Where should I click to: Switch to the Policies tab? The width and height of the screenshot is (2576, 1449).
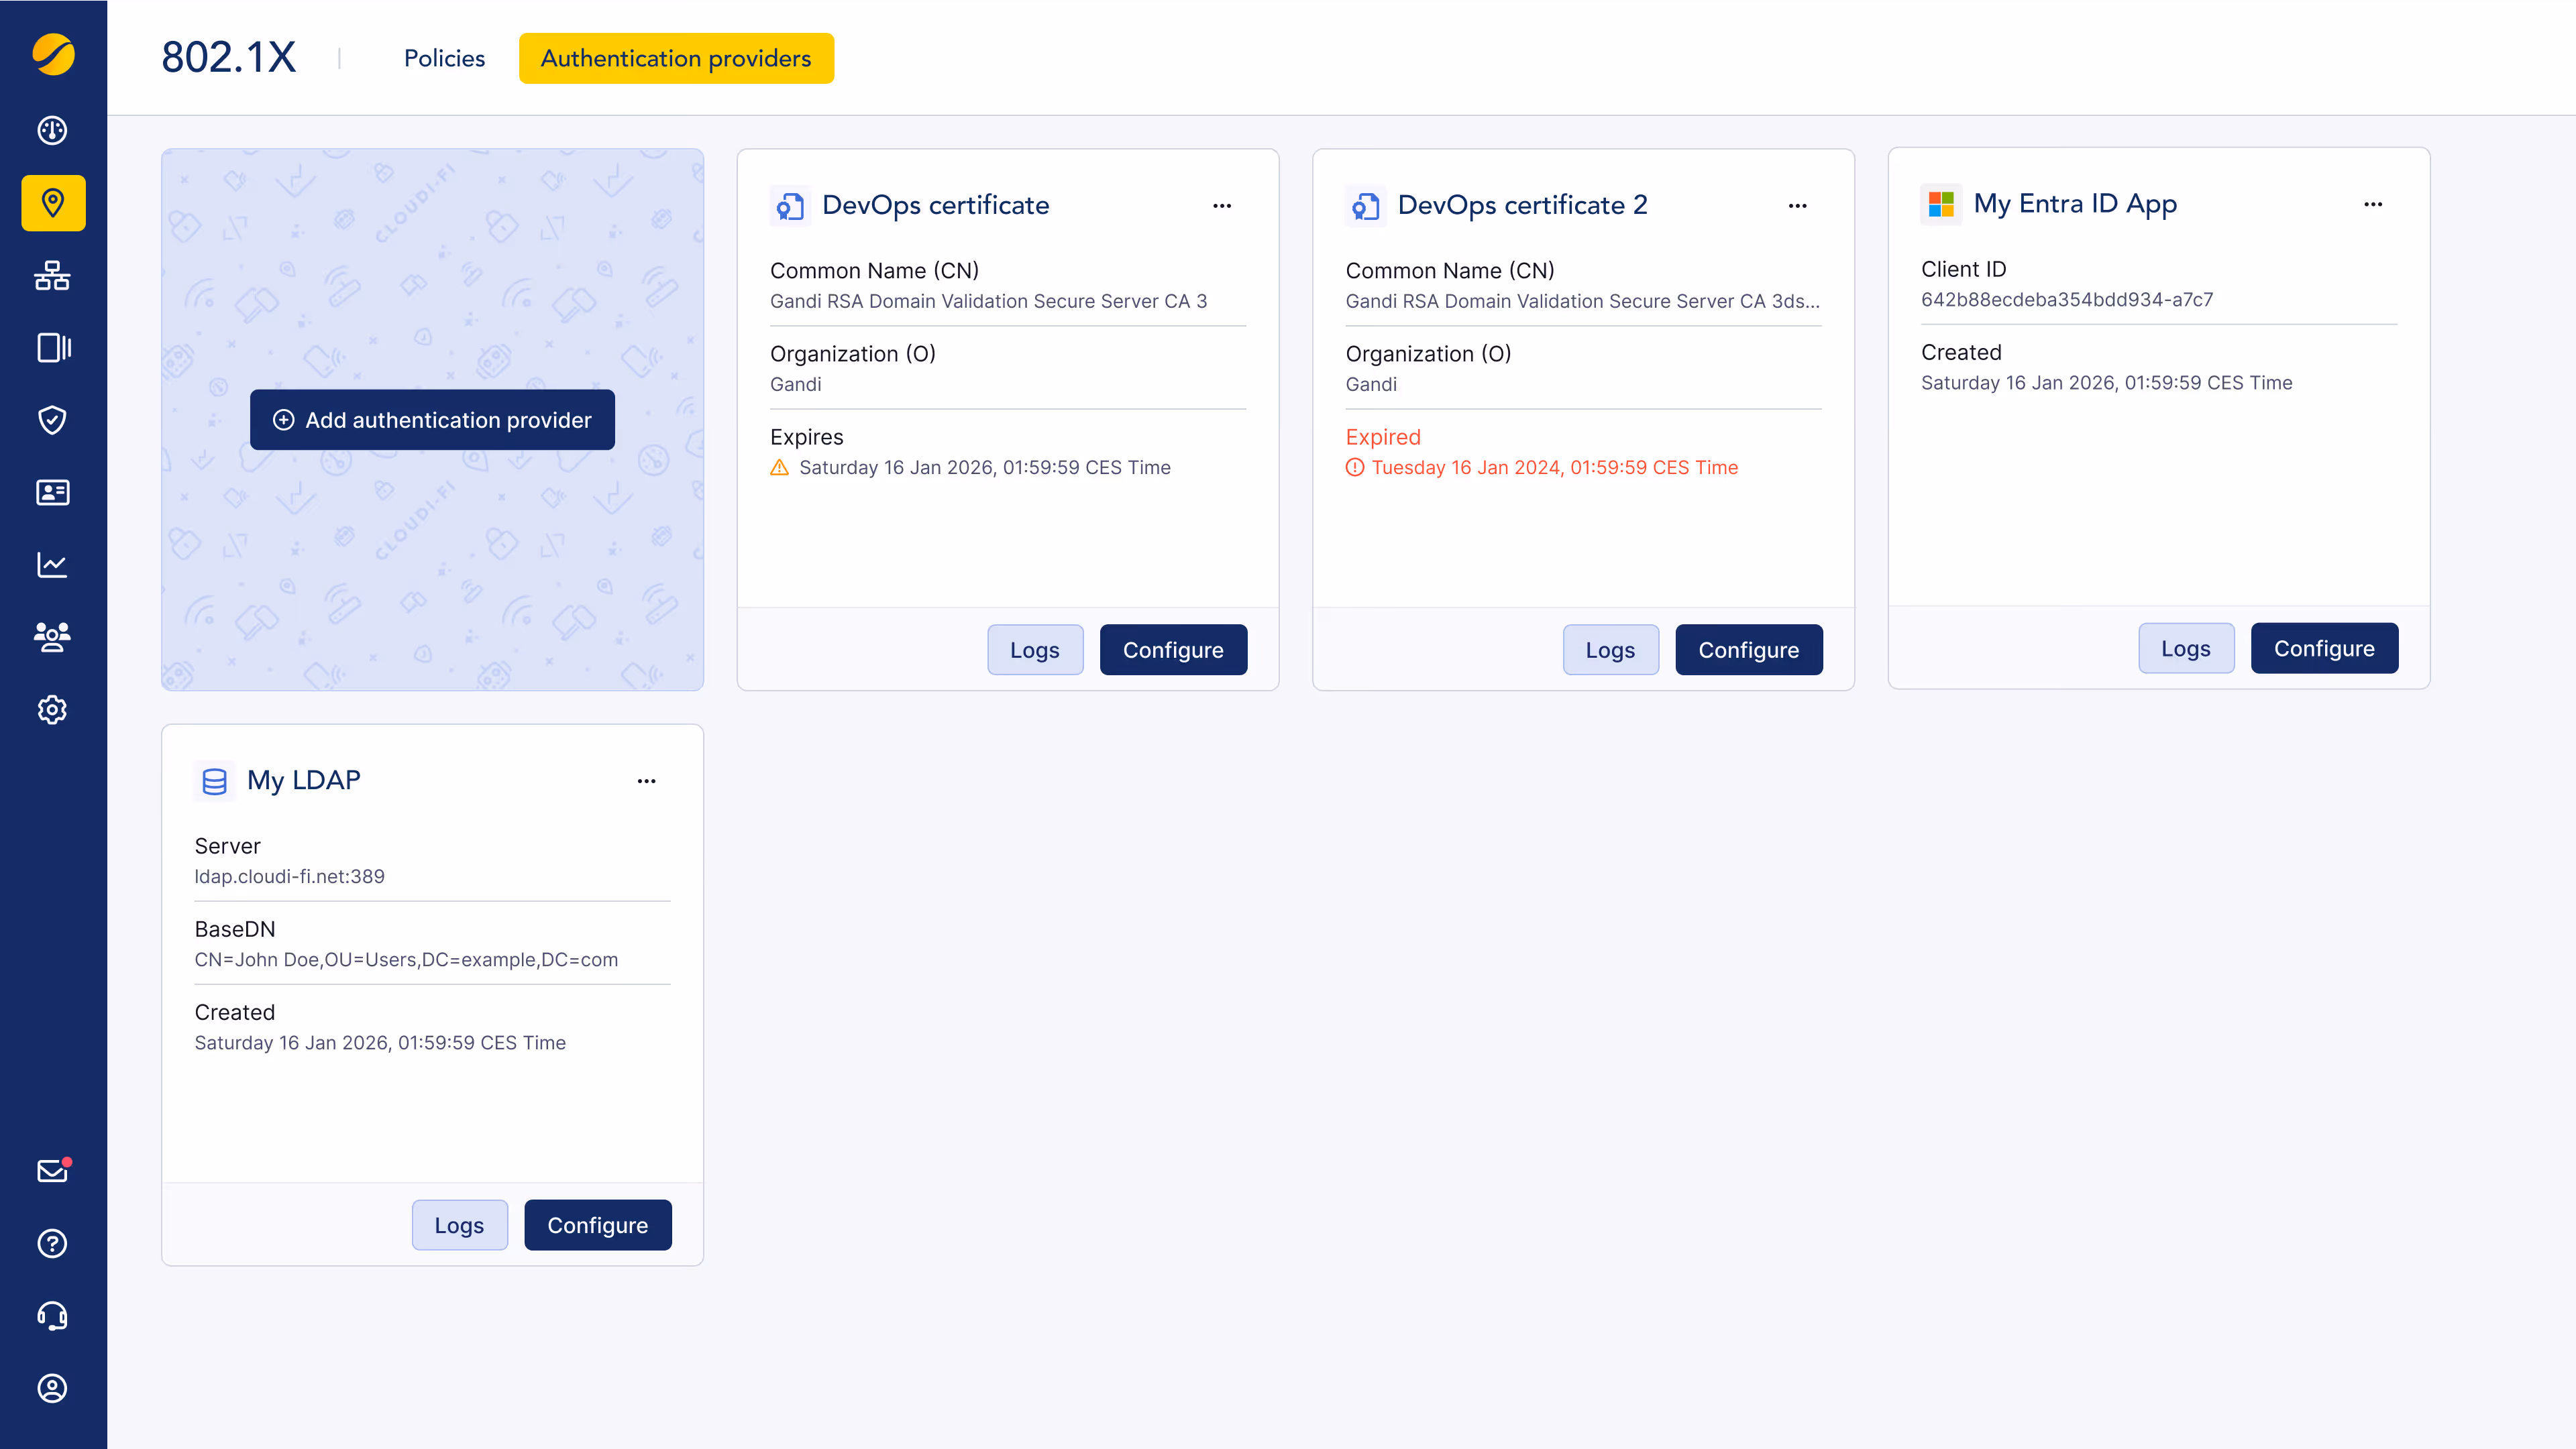[x=444, y=58]
